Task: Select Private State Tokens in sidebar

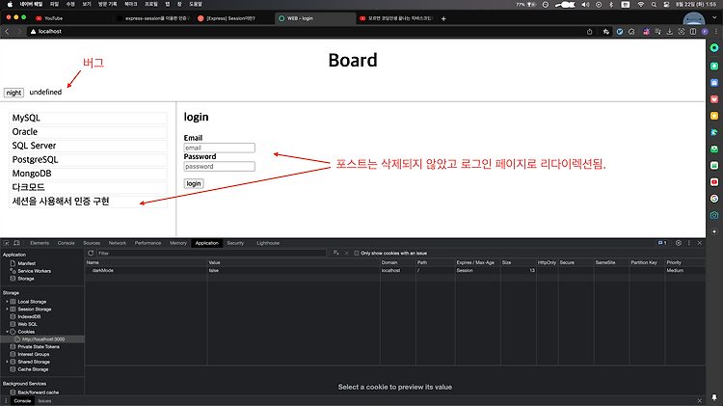Action: 39,347
